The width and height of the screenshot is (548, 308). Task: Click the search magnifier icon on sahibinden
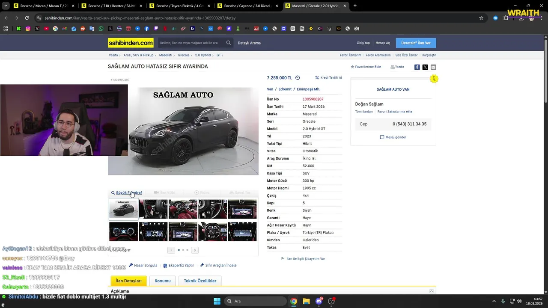(x=229, y=43)
